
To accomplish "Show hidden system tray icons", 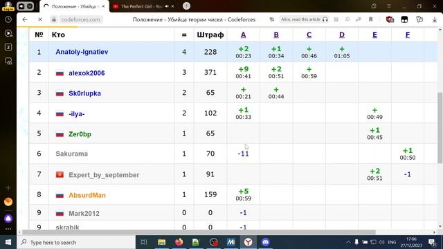I will (348, 242).
